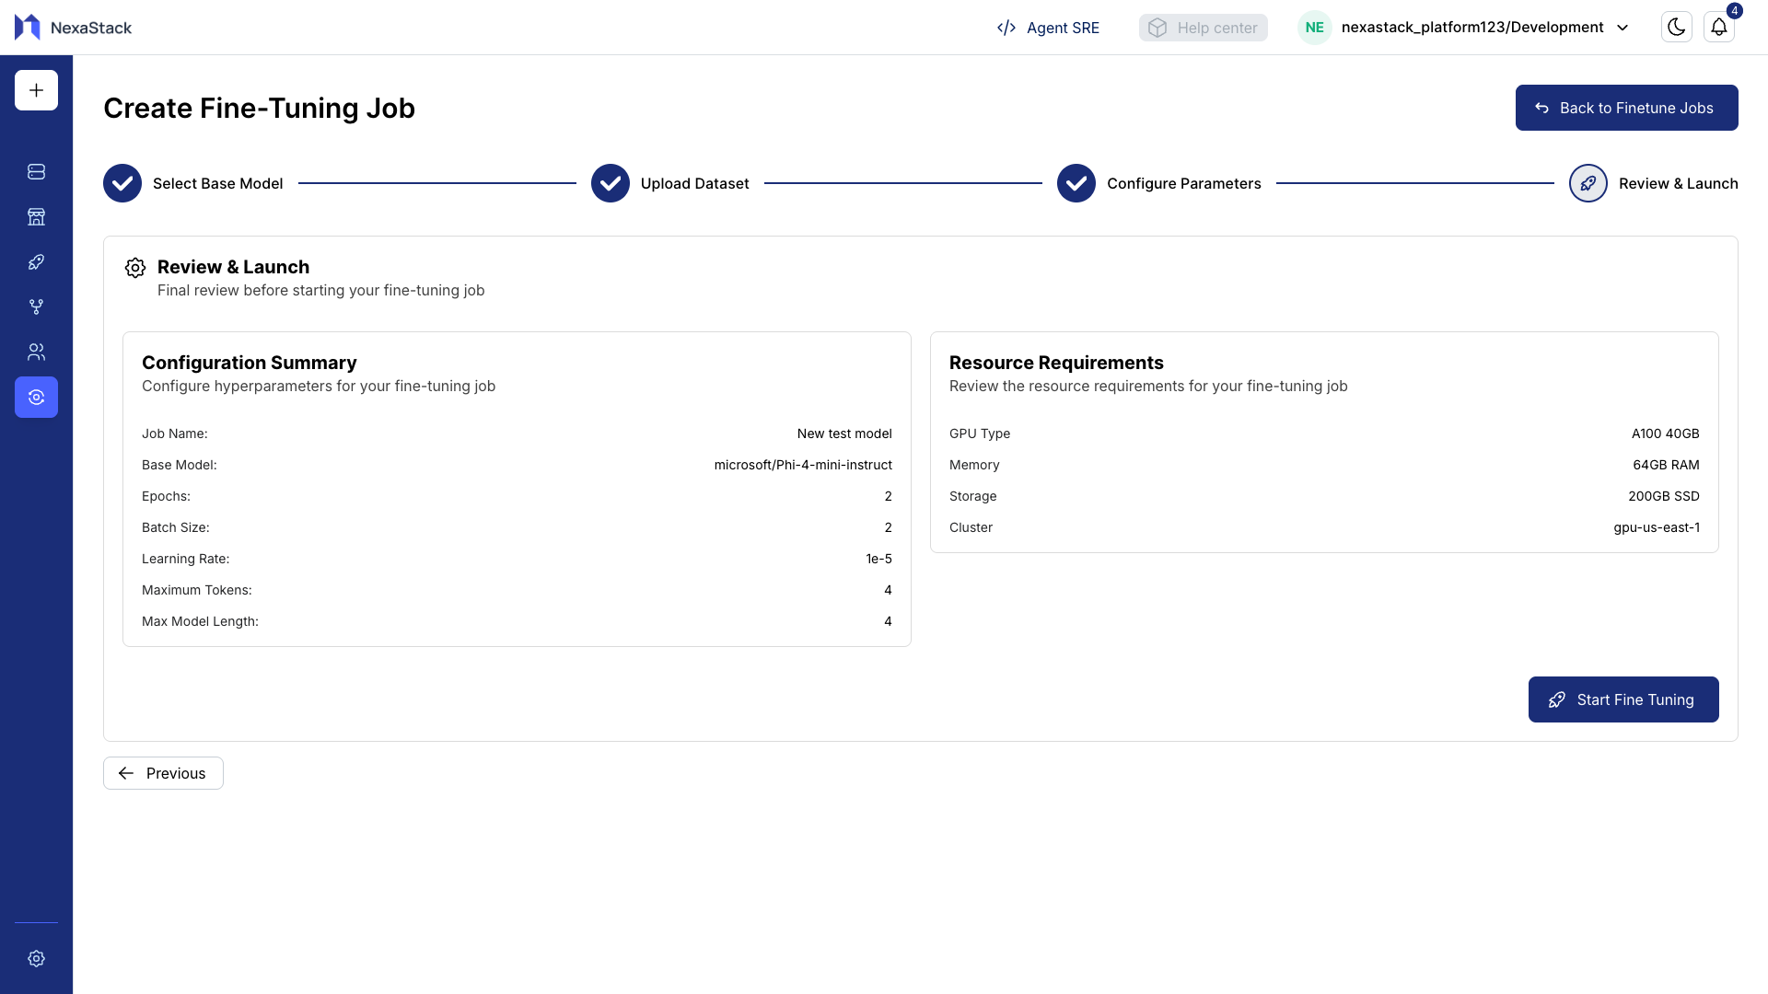
Task: Click the Review & Launch step indicator
Action: pos(1588,183)
